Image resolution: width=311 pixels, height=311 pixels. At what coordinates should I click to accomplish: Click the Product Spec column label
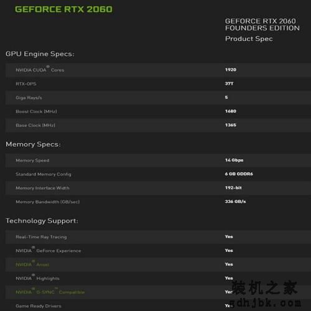(249, 39)
